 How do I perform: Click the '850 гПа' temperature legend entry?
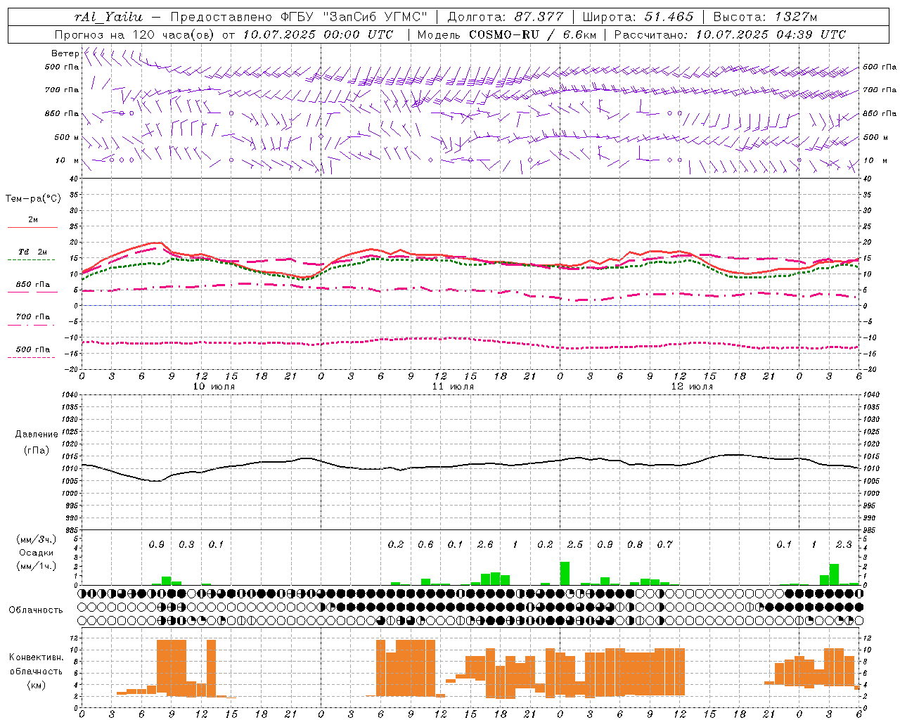coord(33,284)
